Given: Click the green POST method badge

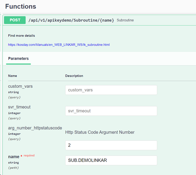Looking at the screenshot, I should click(x=15, y=20).
